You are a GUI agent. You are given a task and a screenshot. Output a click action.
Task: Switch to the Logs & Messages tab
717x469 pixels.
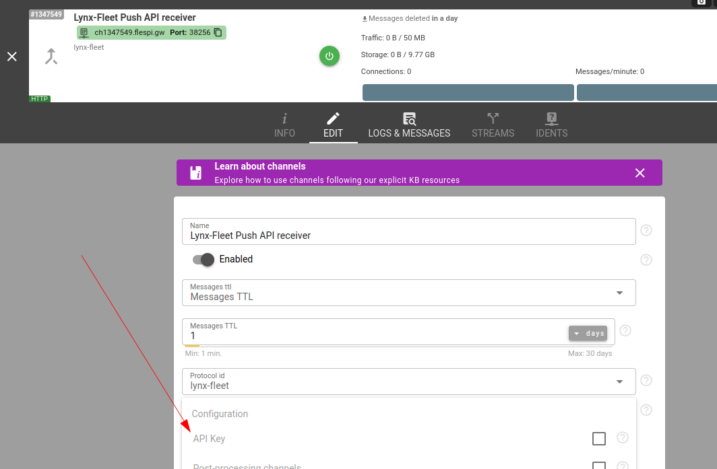409,125
